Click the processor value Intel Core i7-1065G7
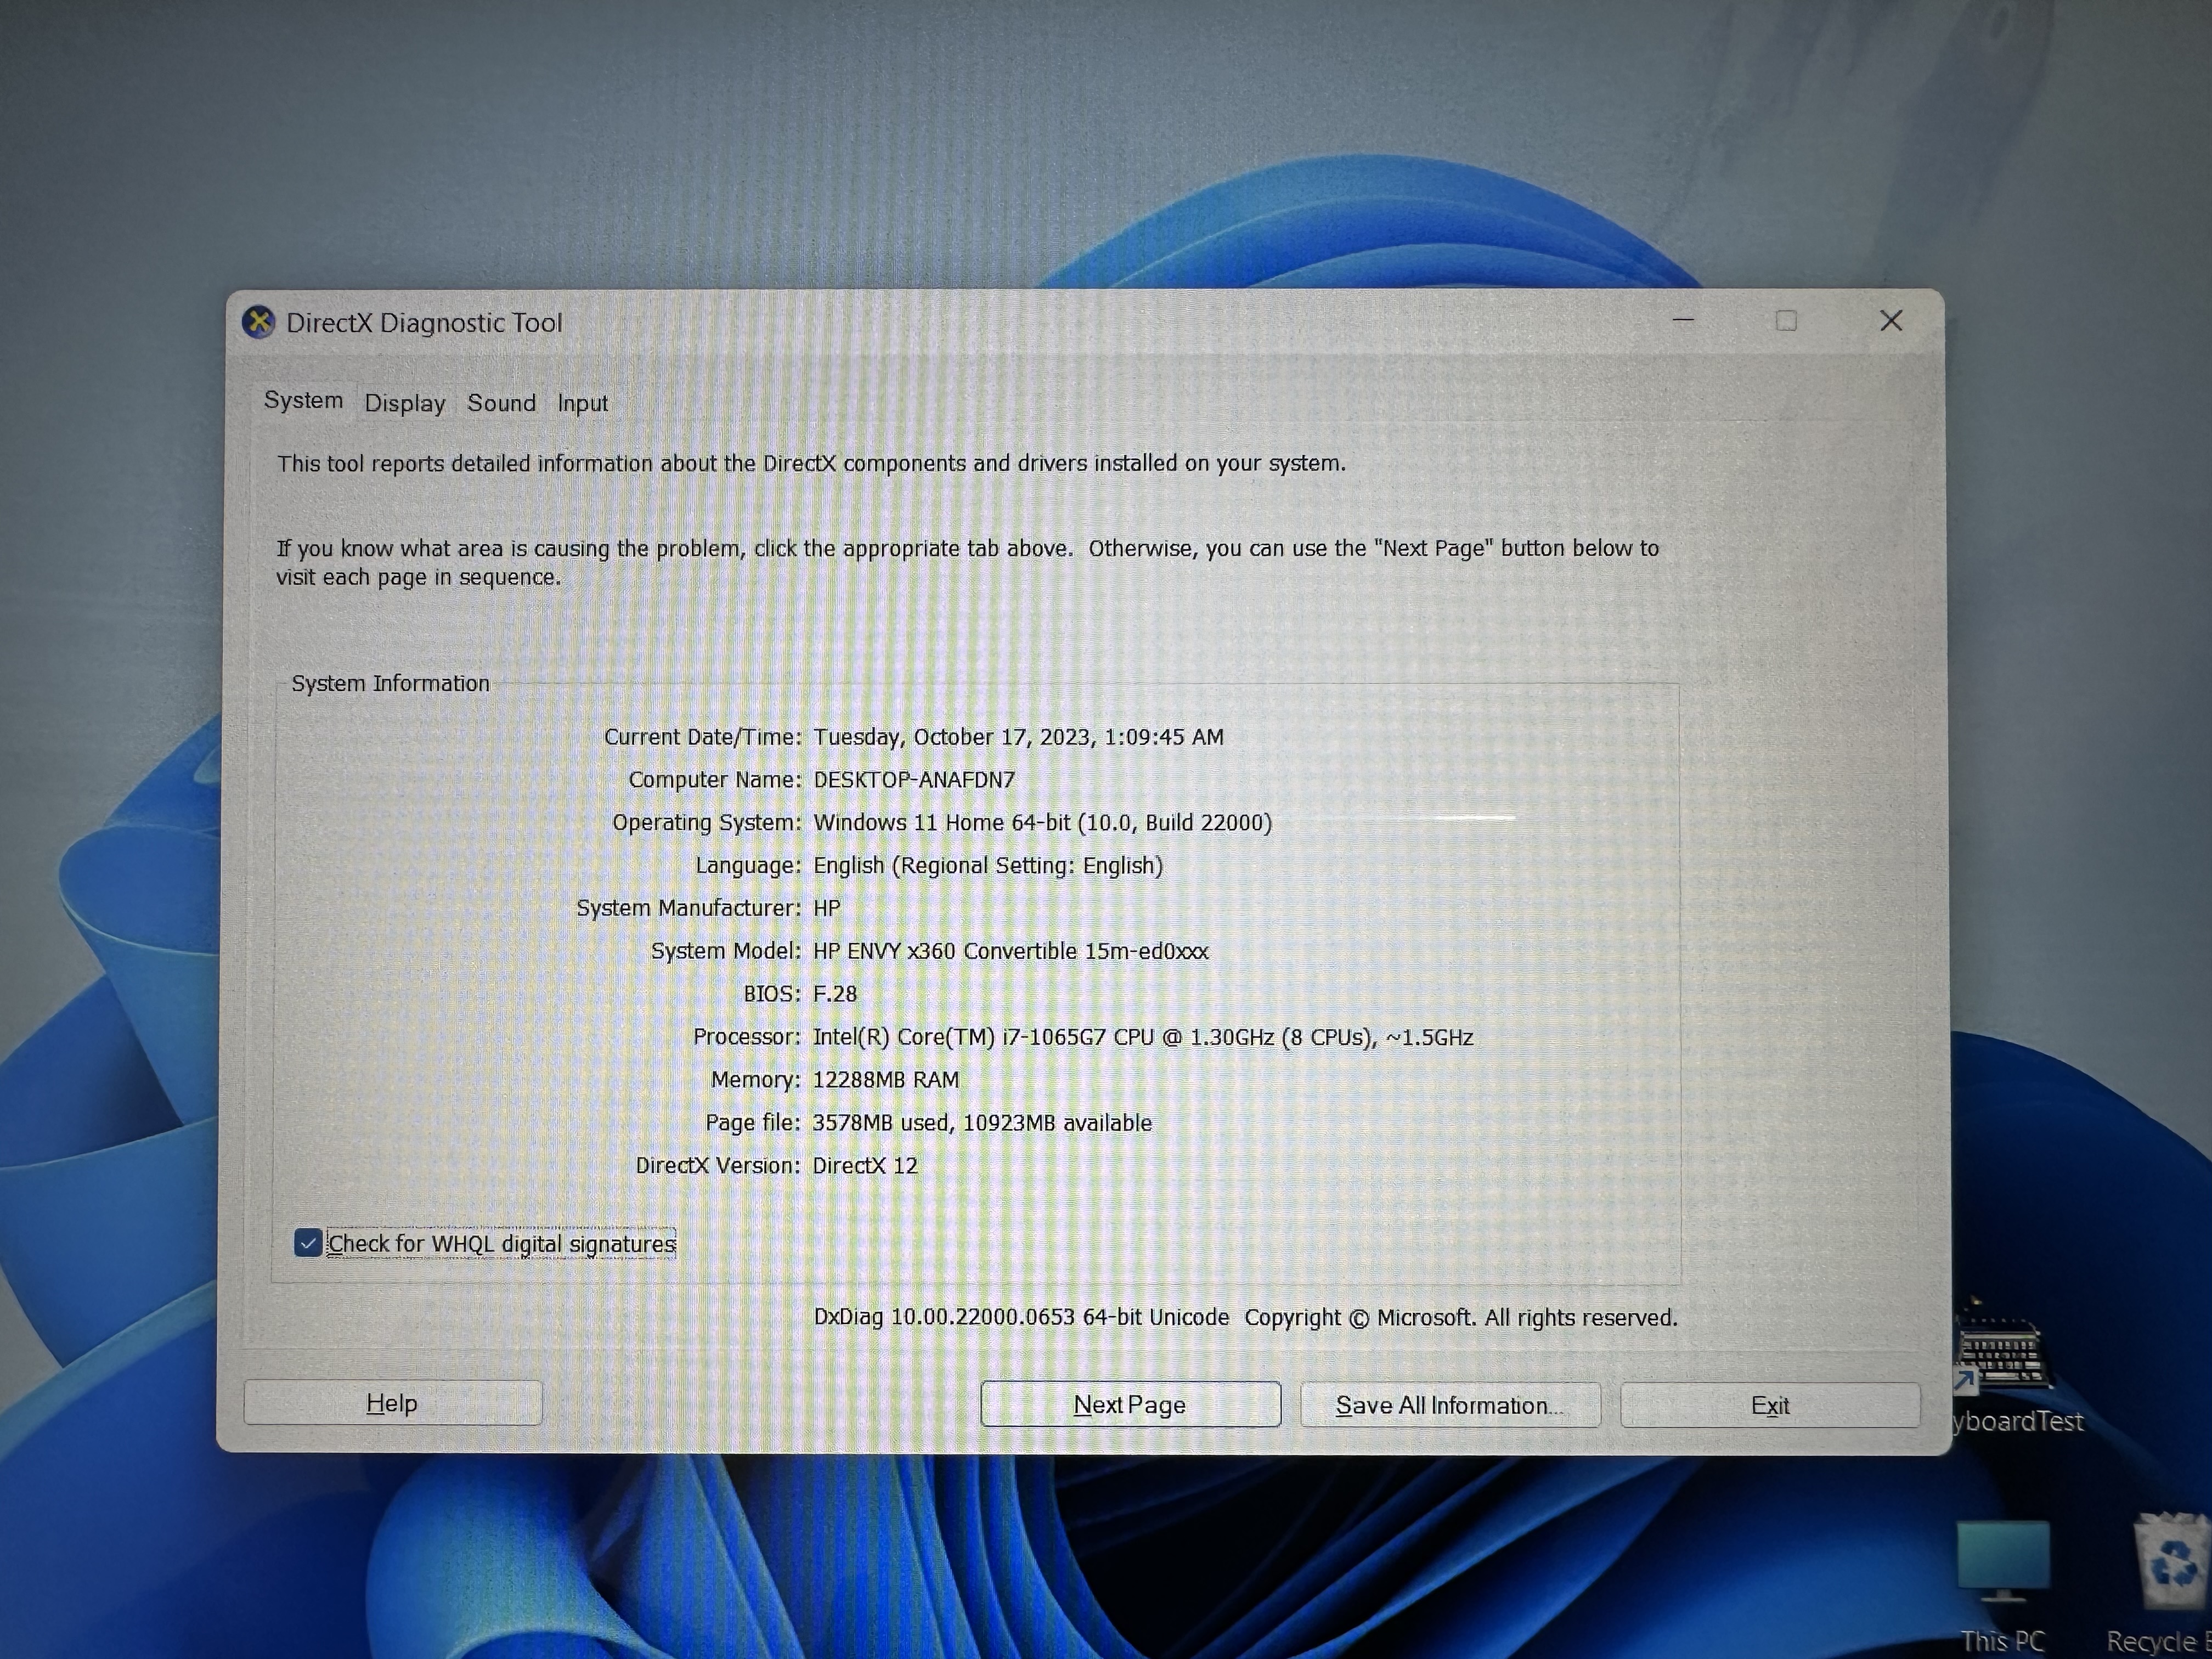The height and width of the screenshot is (1659, 2212). 1143,1037
